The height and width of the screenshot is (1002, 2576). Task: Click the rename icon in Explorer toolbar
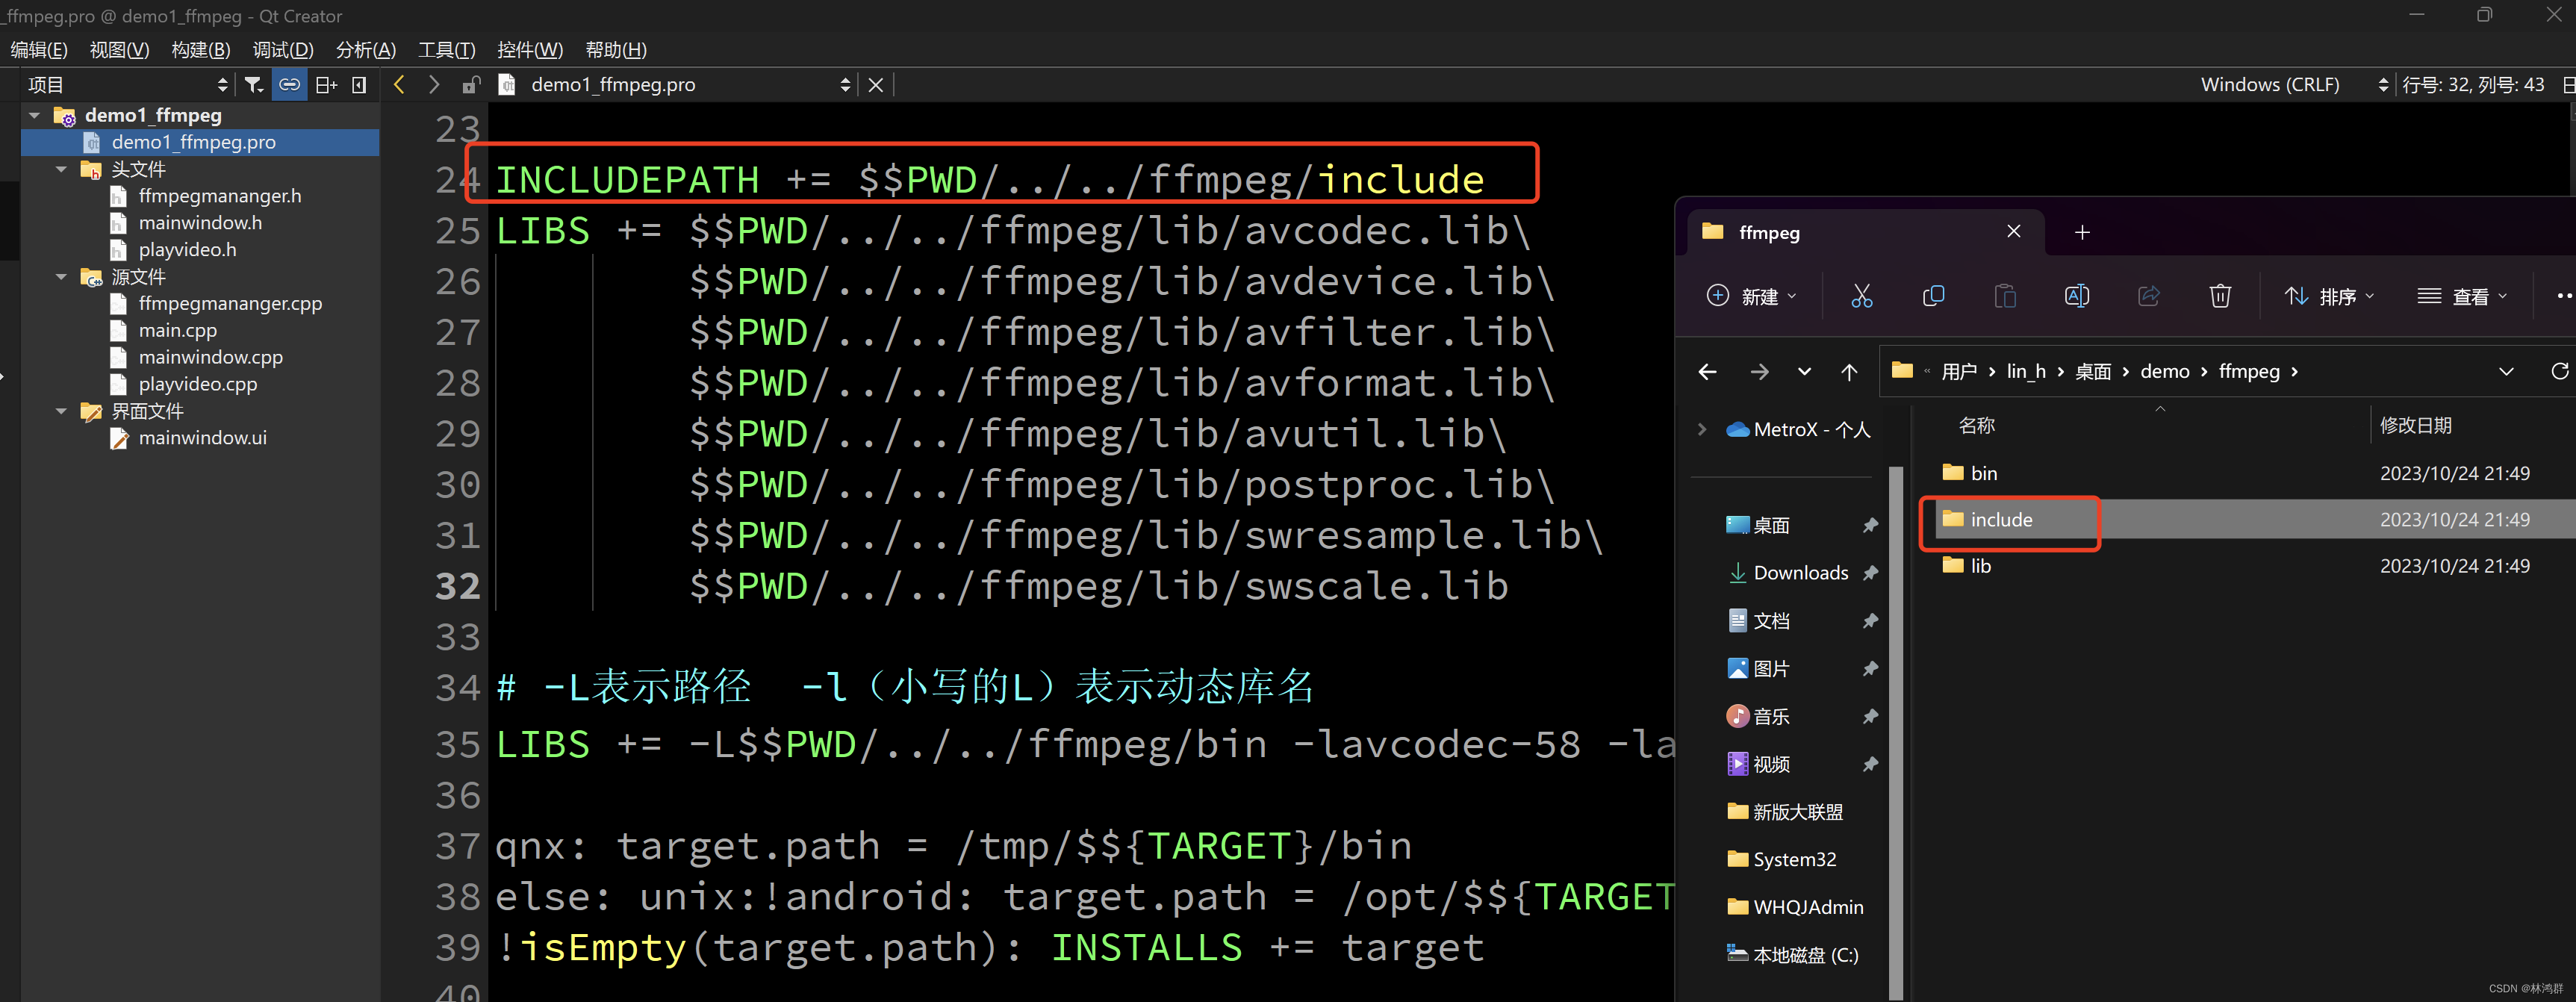tap(2077, 296)
